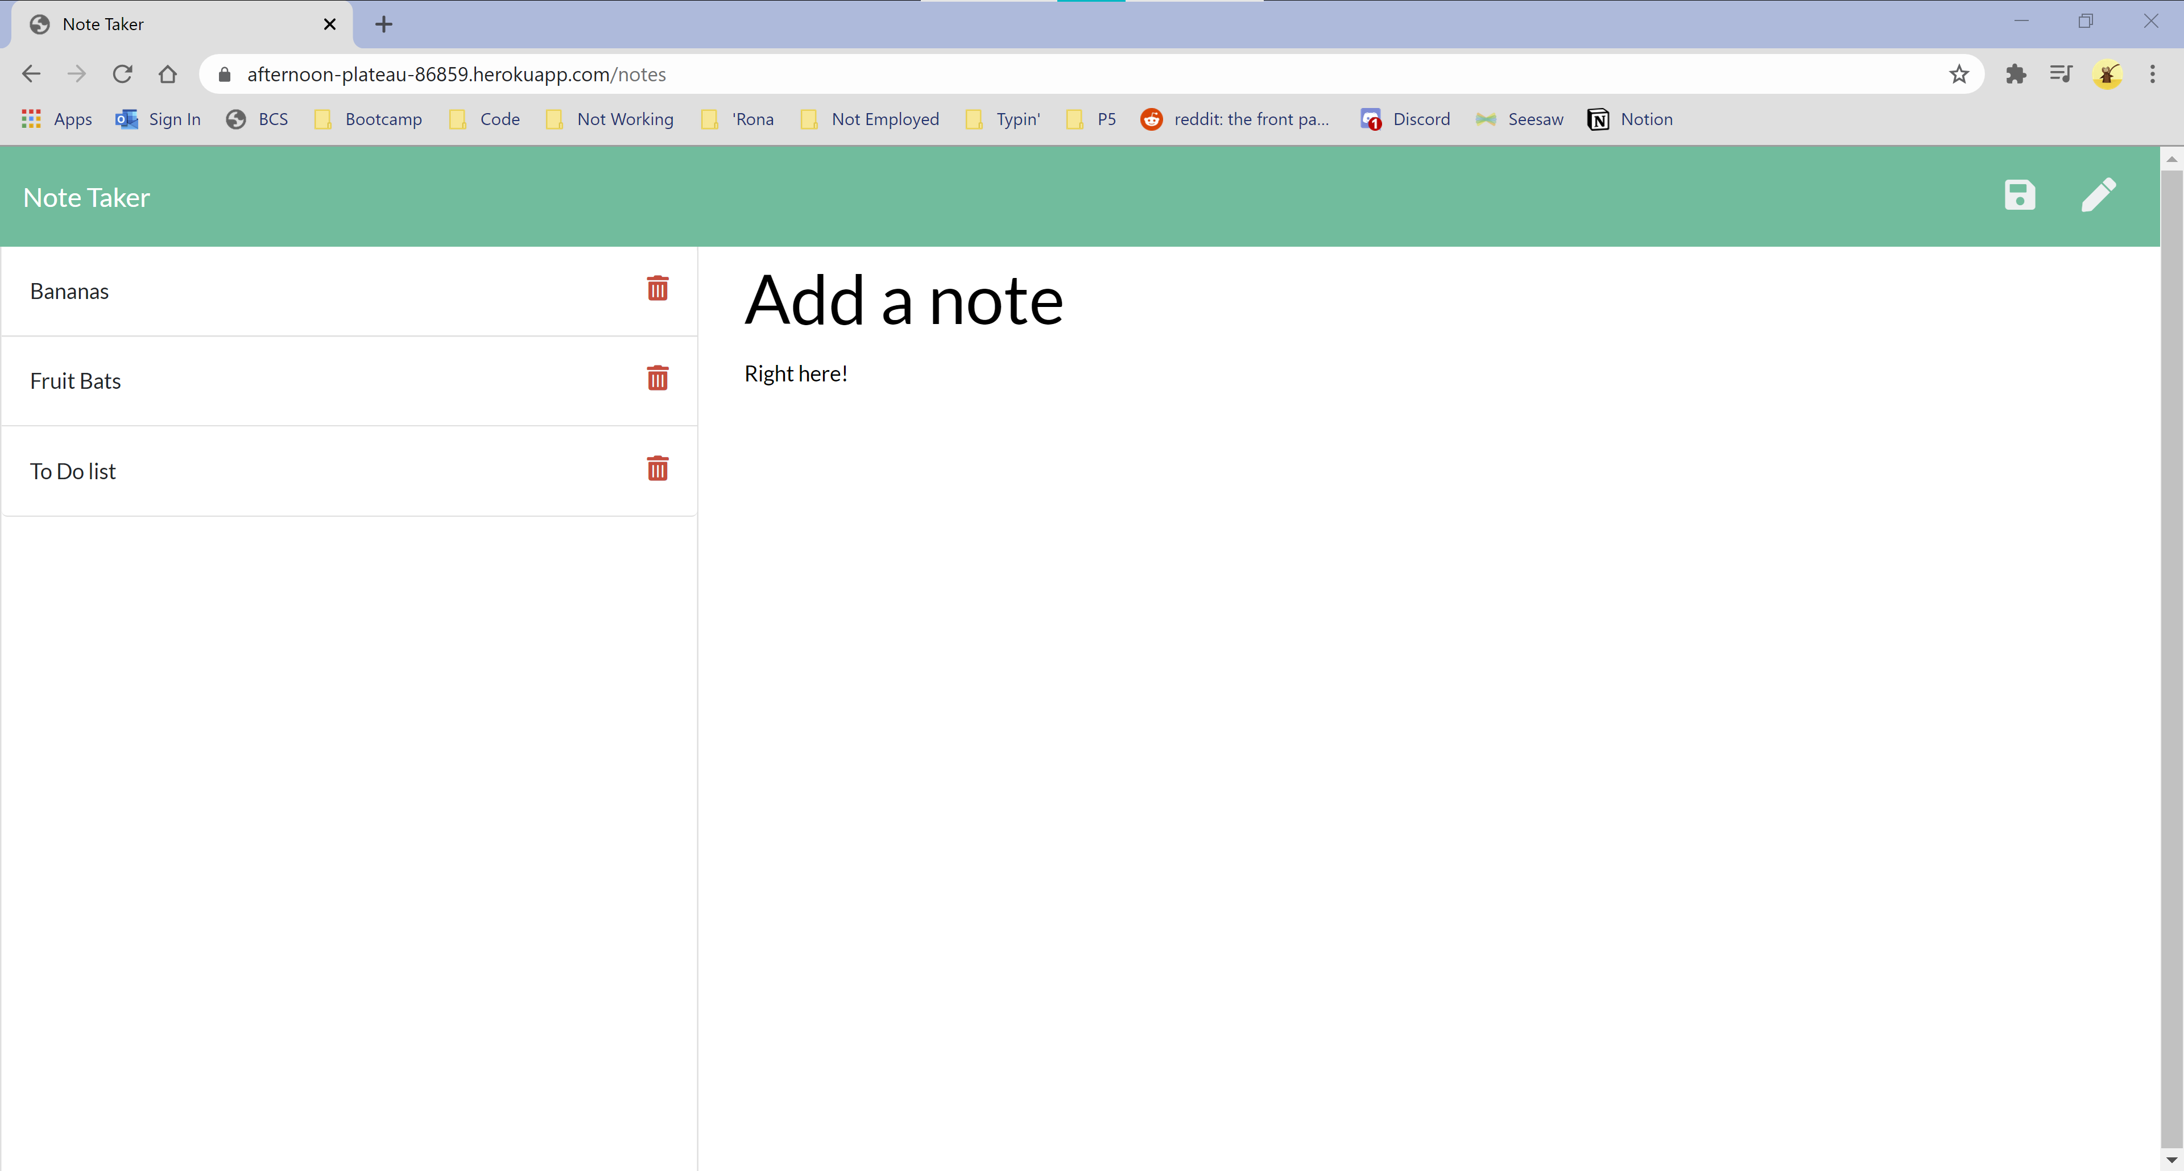Delete the To Do list note

(657, 468)
